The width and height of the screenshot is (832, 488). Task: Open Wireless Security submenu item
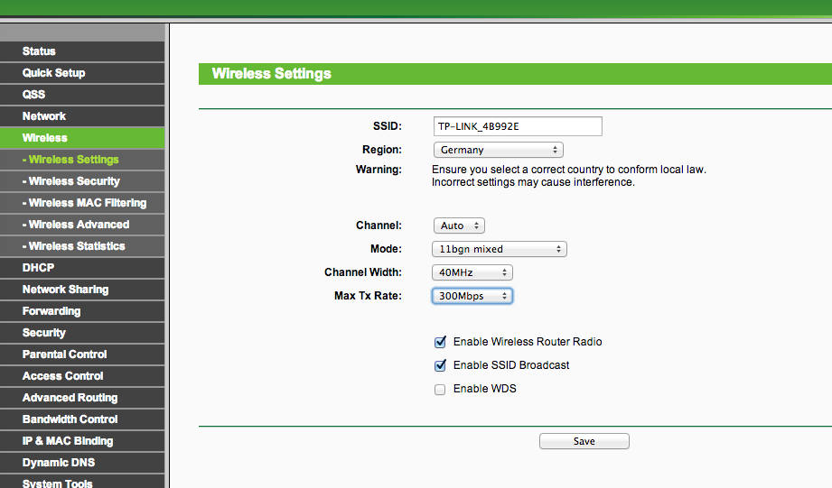point(82,181)
